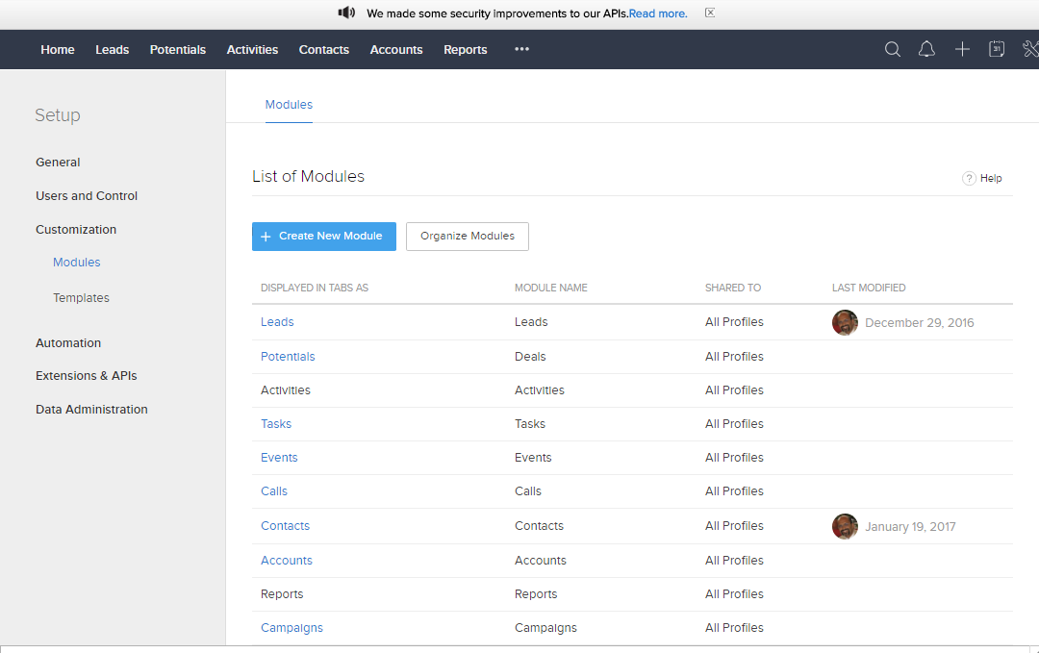Open the notifications bell icon
The width and height of the screenshot is (1039, 653).
pos(926,50)
